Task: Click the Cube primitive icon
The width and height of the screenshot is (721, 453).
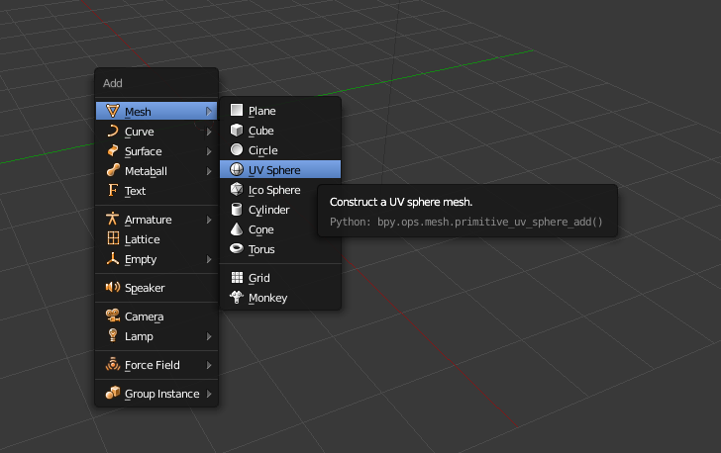Action: 237,130
